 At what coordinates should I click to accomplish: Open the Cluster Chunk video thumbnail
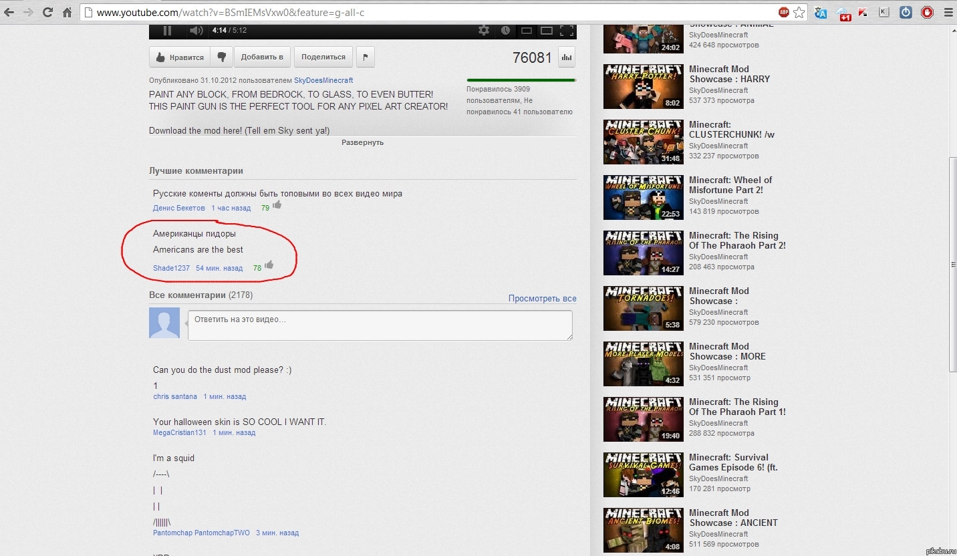643,142
